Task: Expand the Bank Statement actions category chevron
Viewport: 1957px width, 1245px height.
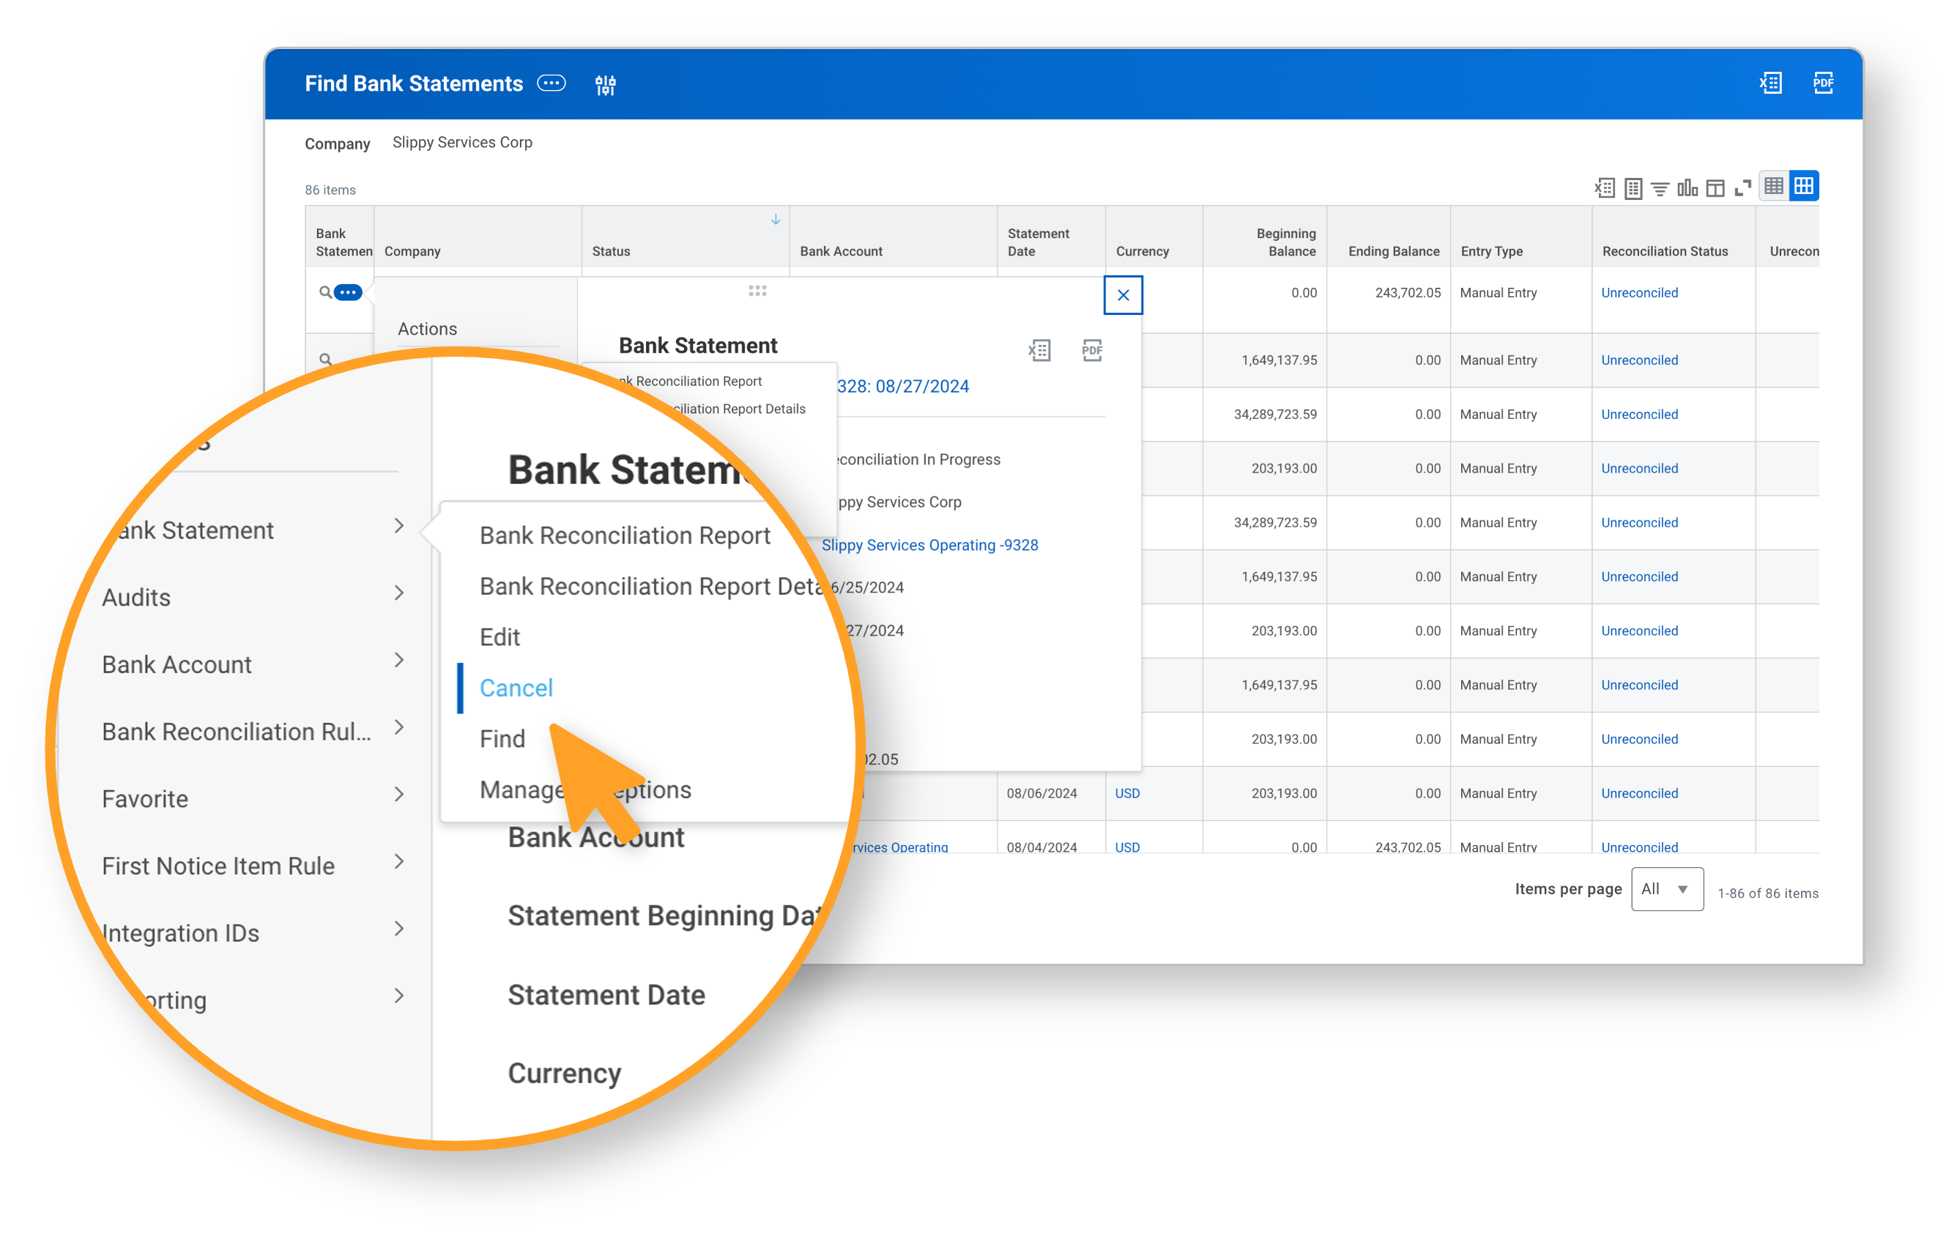Action: tap(399, 526)
